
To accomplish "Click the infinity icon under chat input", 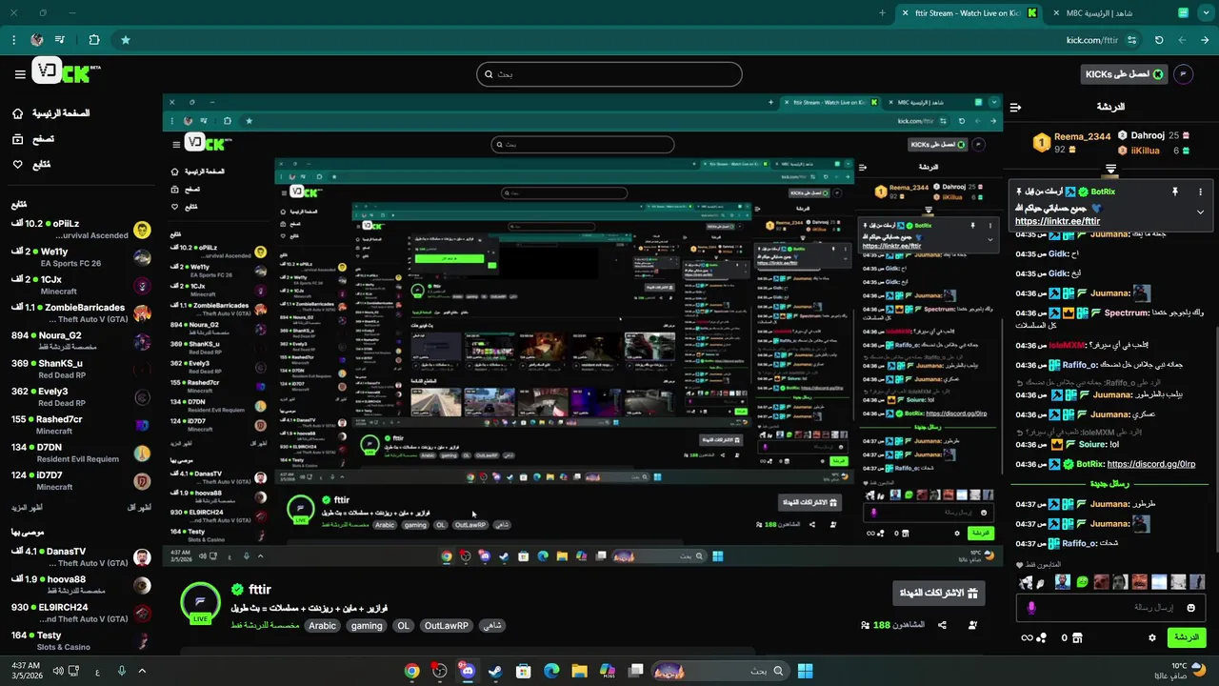I will click(x=1027, y=637).
